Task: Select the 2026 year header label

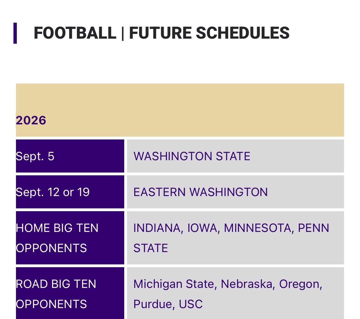Action: [31, 120]
